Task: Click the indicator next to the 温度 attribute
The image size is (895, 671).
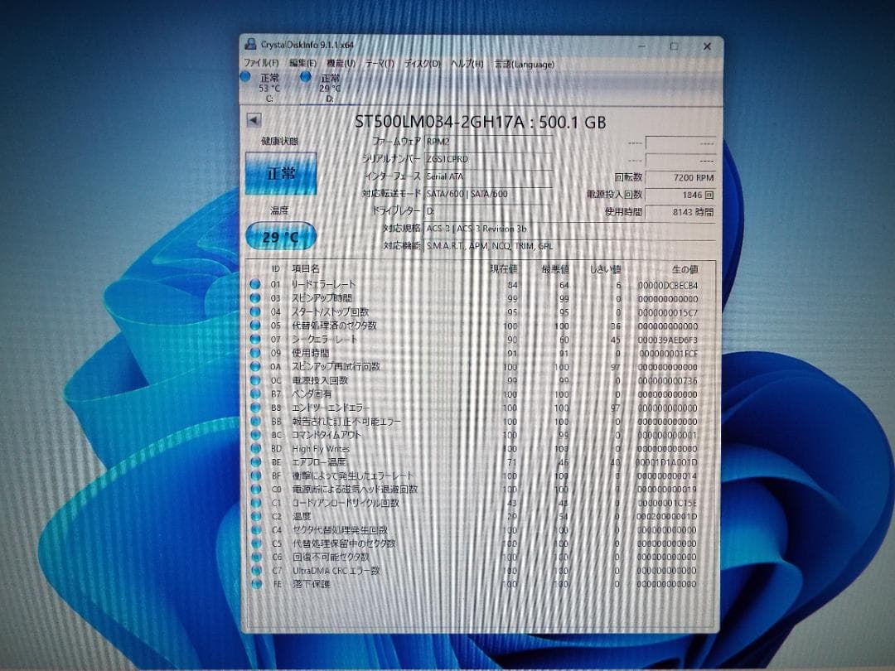Action: [256, 515]
